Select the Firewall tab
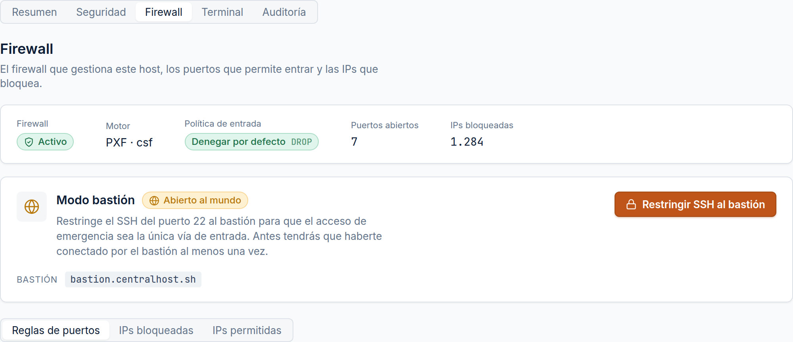 coord(164,12)
